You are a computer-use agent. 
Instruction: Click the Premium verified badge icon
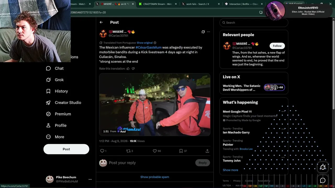(x=48, y=114)
